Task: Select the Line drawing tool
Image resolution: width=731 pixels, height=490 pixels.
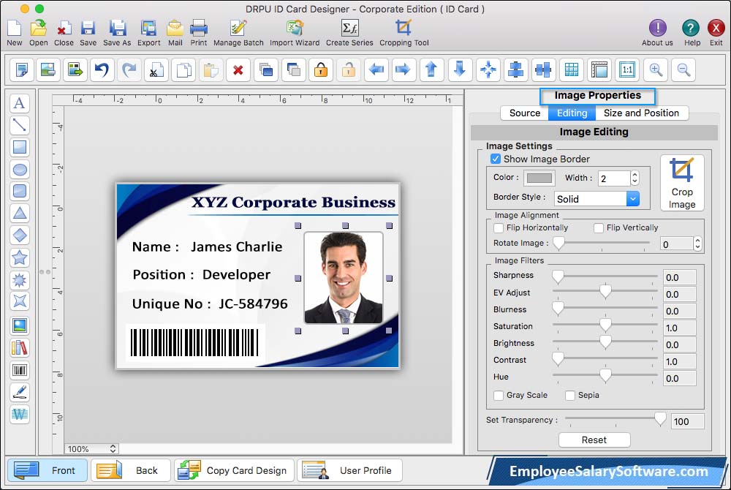Action: pos(20,125)
